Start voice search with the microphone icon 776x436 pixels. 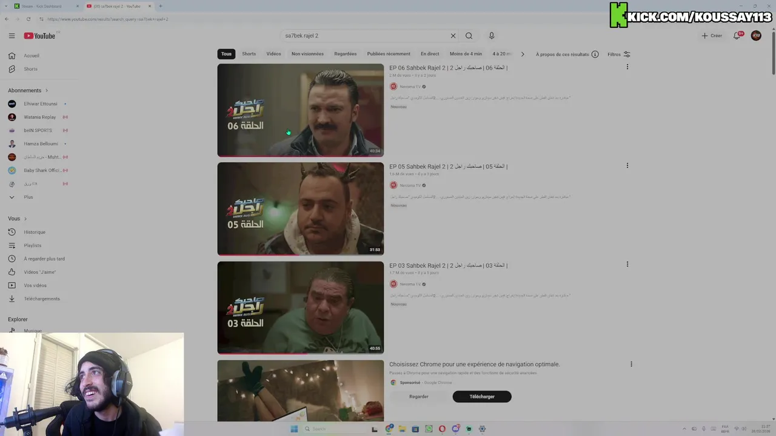pyautogui.click(x=492, y=36)
